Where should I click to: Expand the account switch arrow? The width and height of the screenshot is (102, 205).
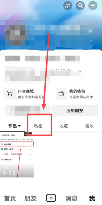pos(90,31)
